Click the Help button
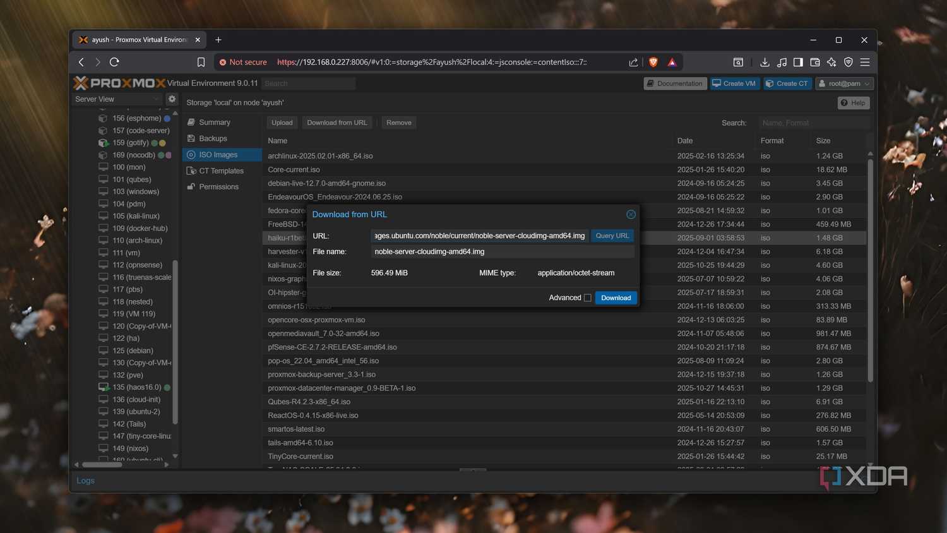This screenshot has width=947, height=533. 854,103
